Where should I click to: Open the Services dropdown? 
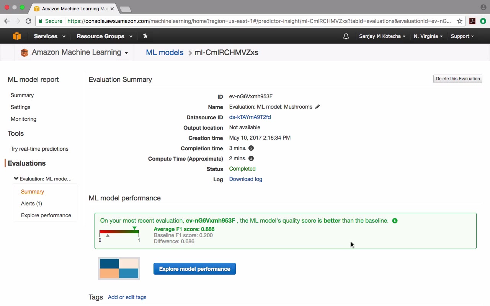[49, 36]
